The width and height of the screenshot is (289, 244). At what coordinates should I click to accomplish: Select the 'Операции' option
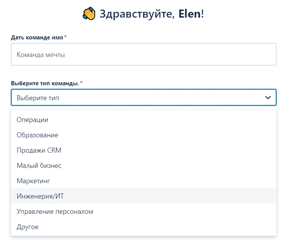(33, 120)
